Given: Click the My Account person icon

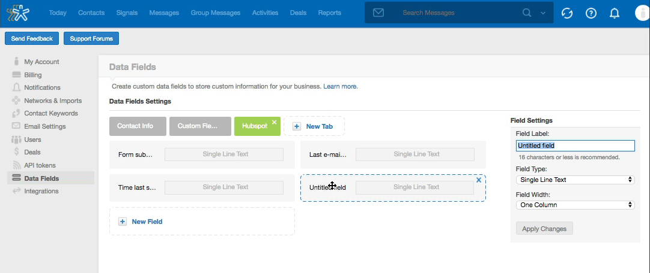Looking at the screenshot, I should [x=16, y=62].
